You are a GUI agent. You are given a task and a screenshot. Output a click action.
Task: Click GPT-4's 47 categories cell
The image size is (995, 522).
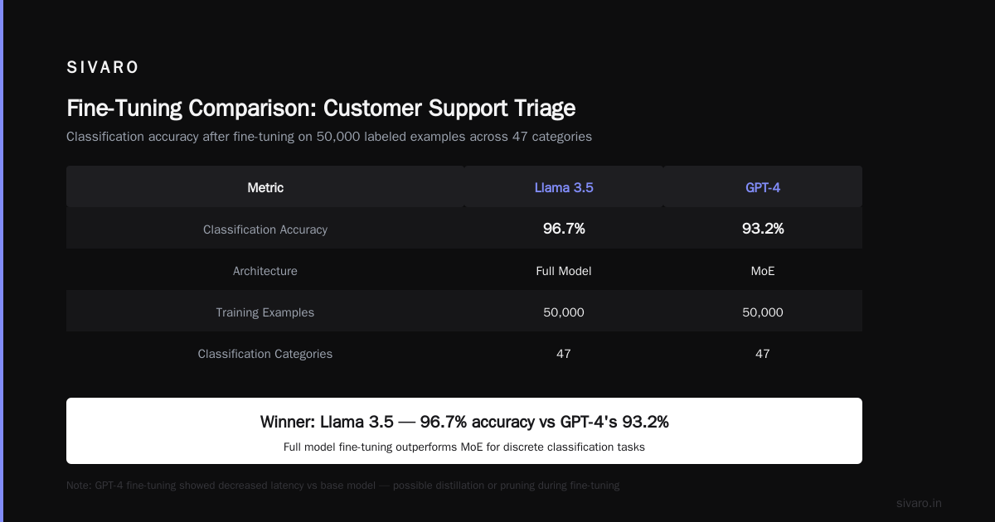tap(763, 354)
